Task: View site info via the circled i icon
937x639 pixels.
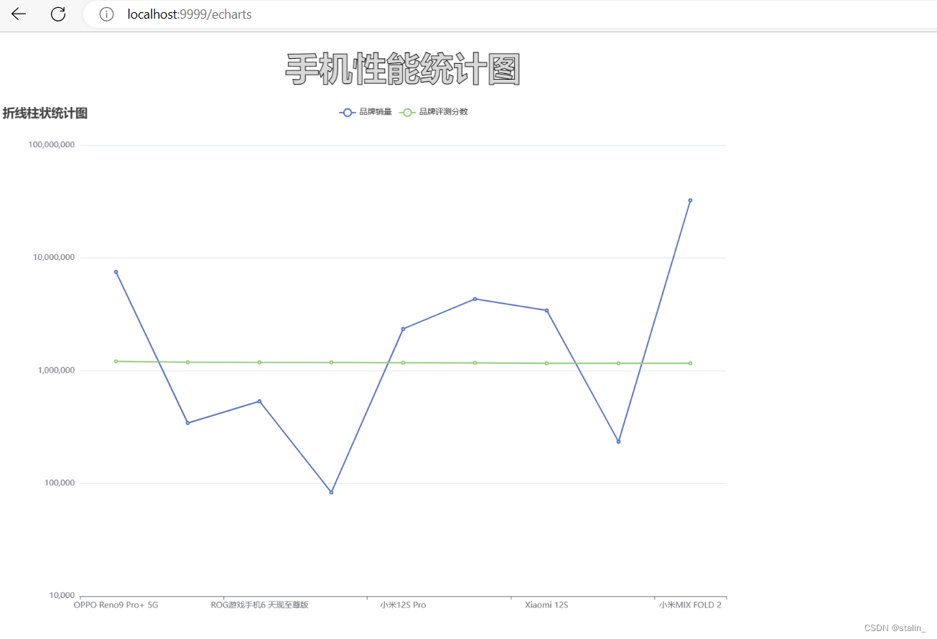Action: pos(106,14)
